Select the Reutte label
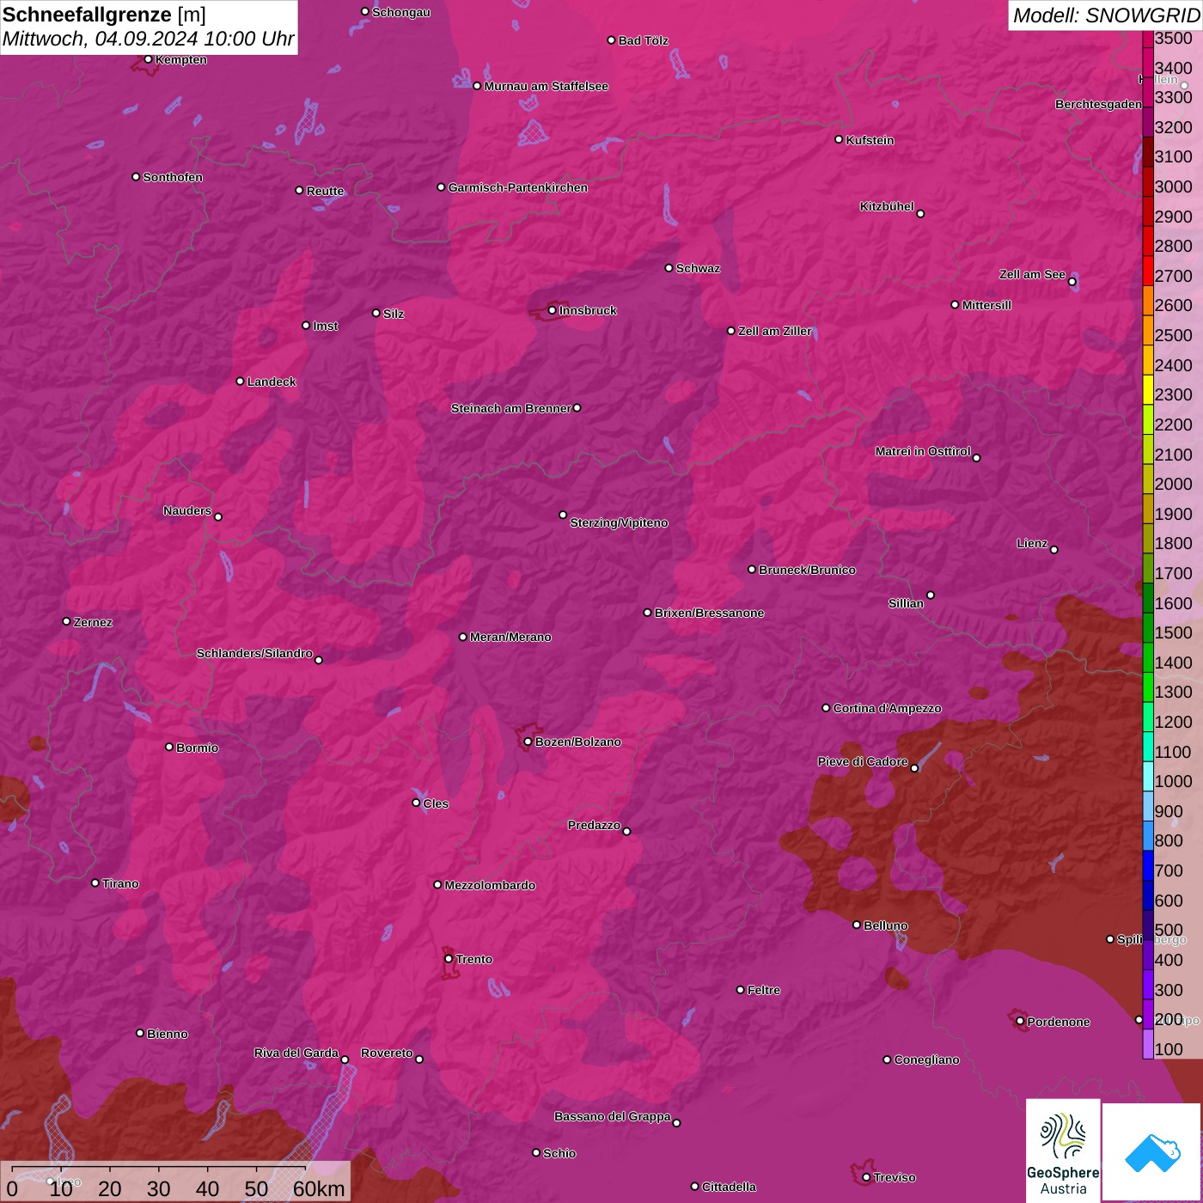The height and width of the screenshot is (1203, 1203). [325, 191]
